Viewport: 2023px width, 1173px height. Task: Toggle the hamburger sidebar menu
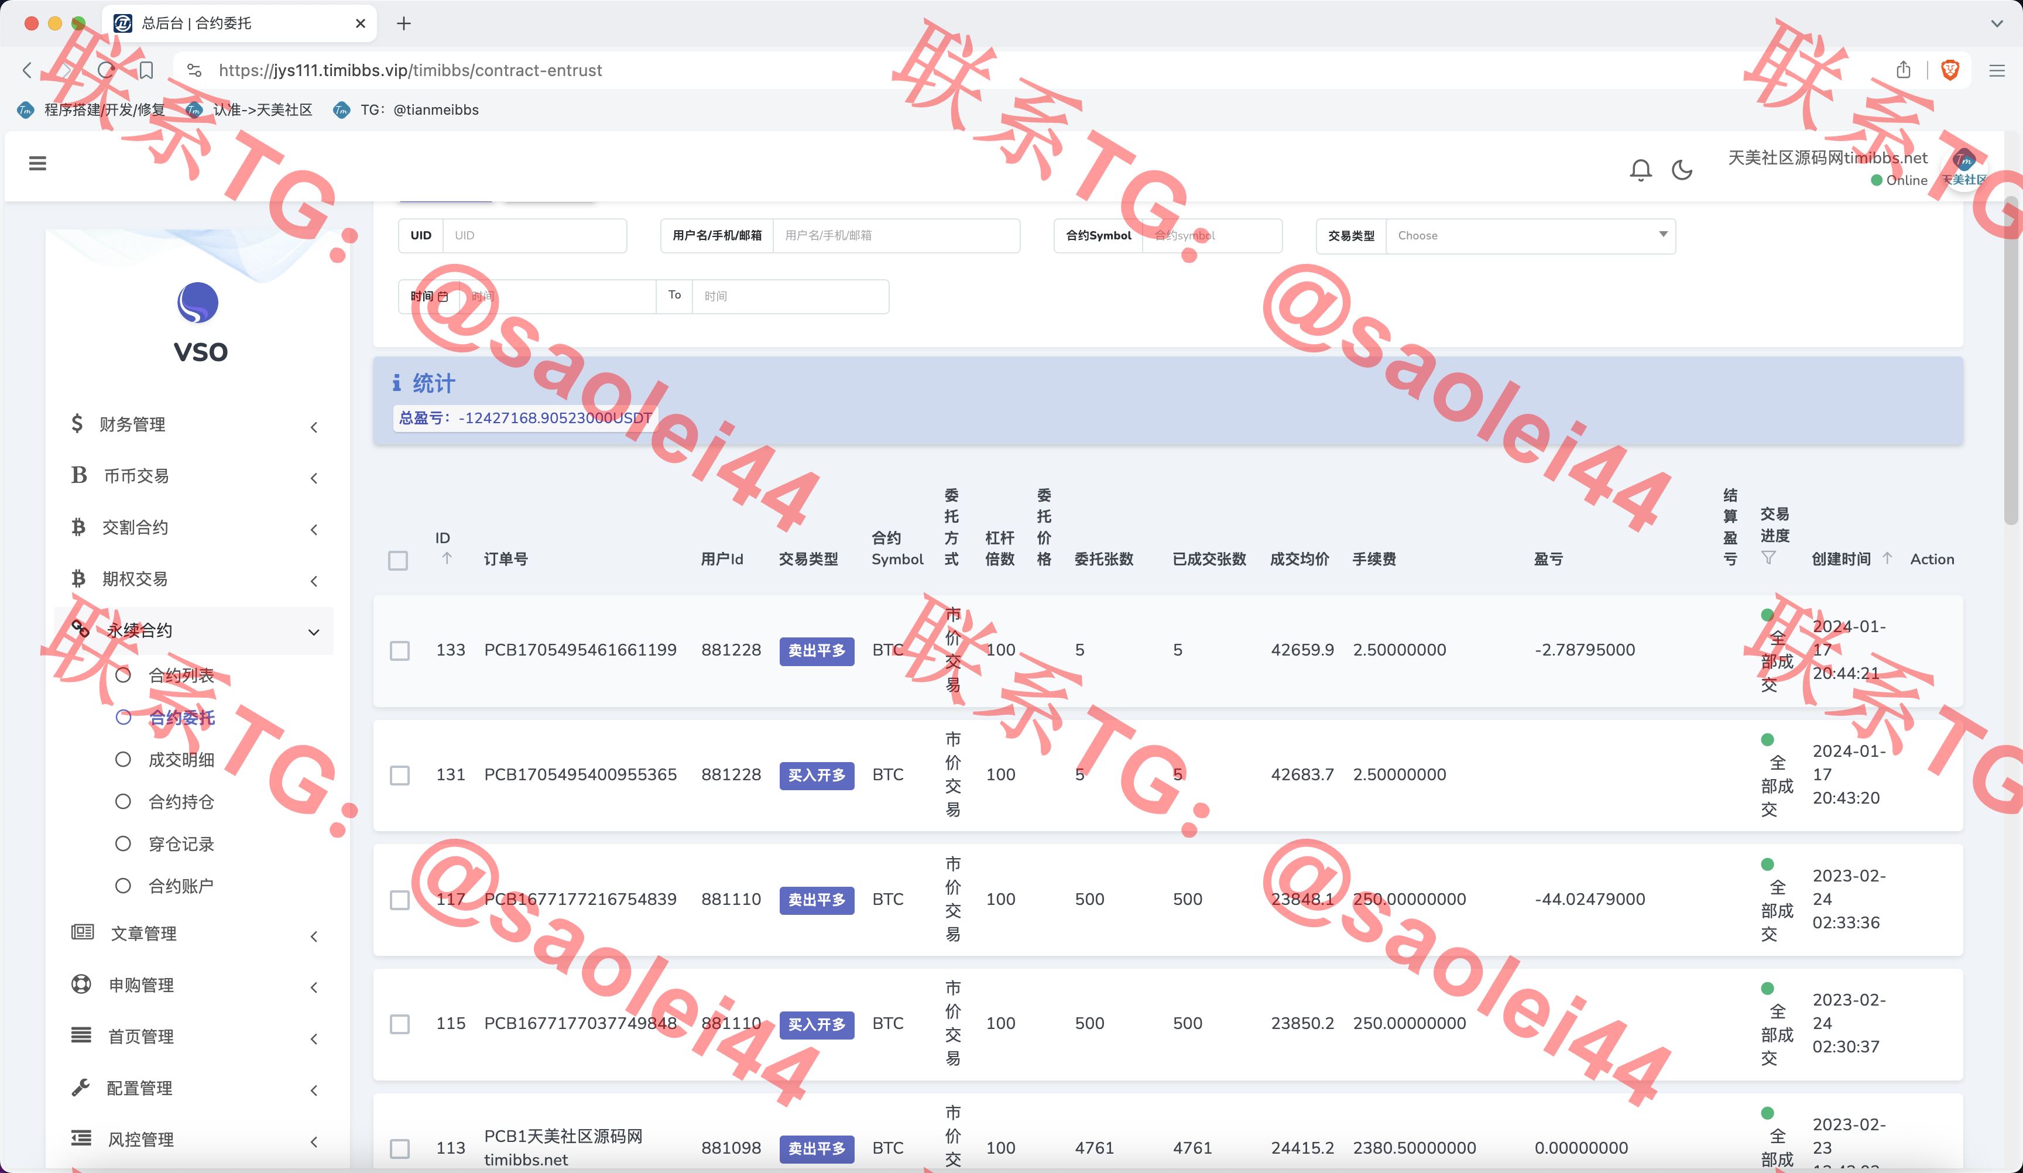tap(37, 164)
